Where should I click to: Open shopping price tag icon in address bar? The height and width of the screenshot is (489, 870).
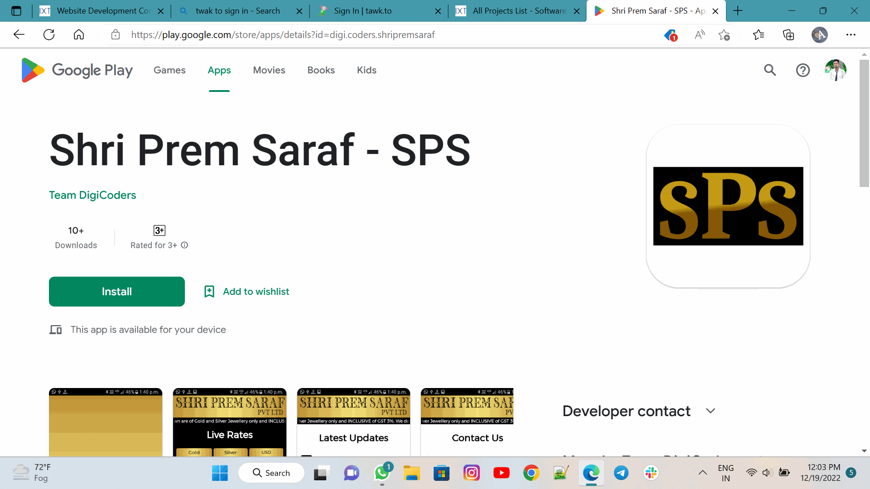click(671, 35)
